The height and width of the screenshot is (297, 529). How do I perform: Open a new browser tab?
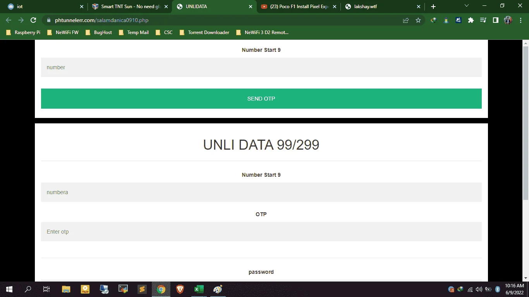pos(433,7)
